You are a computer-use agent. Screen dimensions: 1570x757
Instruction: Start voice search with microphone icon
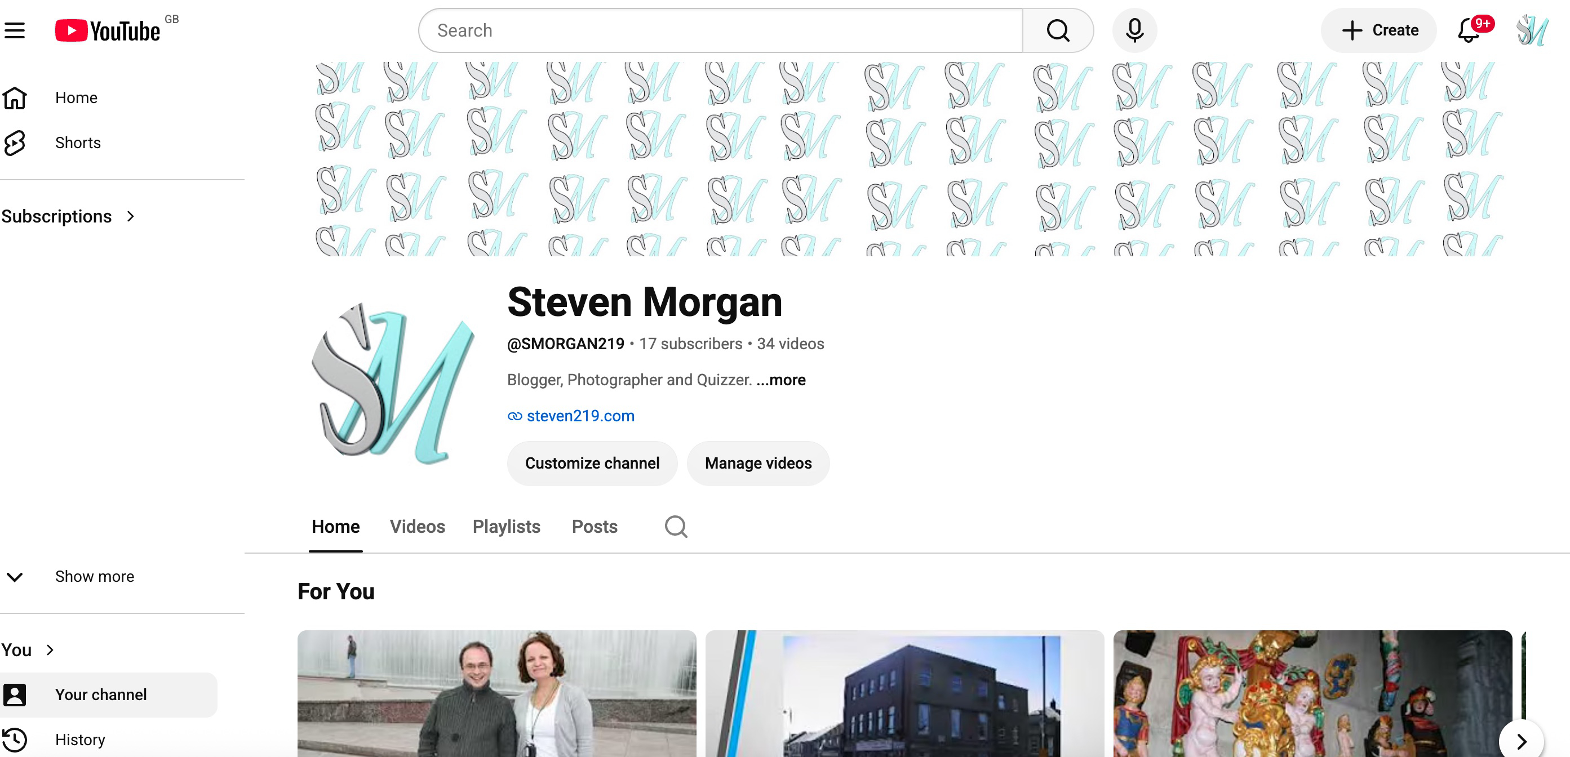click(x=1134, y=30)
